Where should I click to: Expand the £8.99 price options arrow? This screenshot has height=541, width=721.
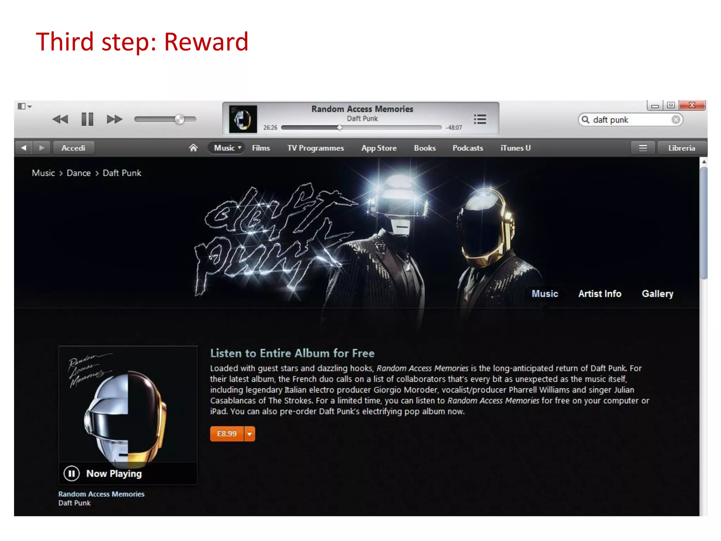pyautogui.click(x=250, y=434)
